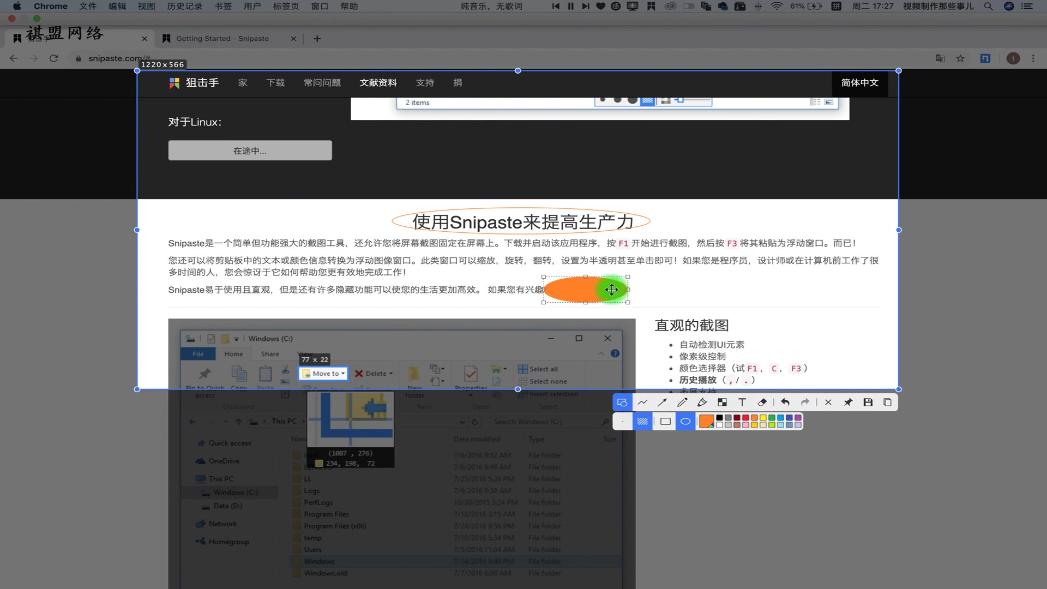
Task: Copy the screenshot to clipboard
Action: tap(888, 402)
